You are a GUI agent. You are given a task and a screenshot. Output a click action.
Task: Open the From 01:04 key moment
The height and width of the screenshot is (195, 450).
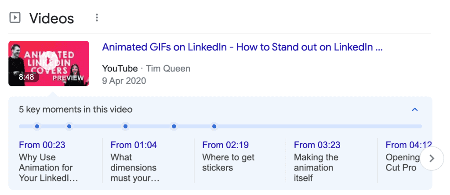click(134, 145)
